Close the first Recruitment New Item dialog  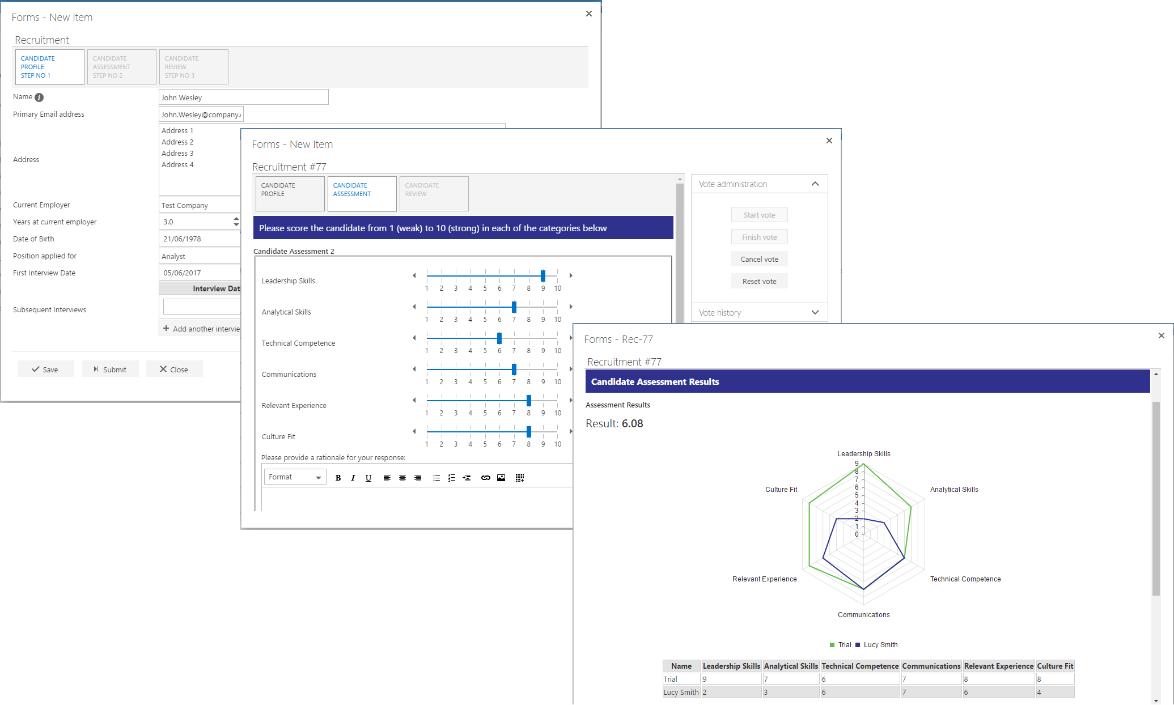click(589, 14)
